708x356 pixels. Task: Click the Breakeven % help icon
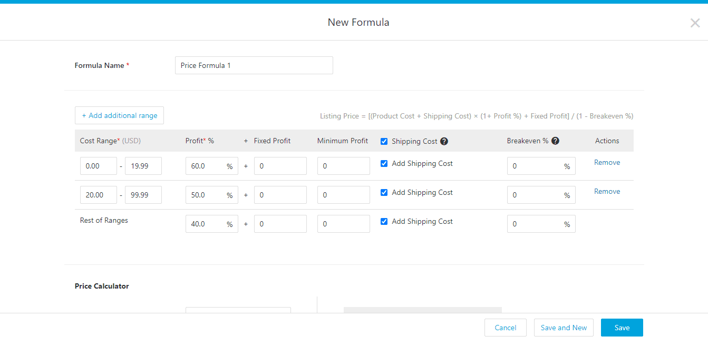click(x=556, y=141)
